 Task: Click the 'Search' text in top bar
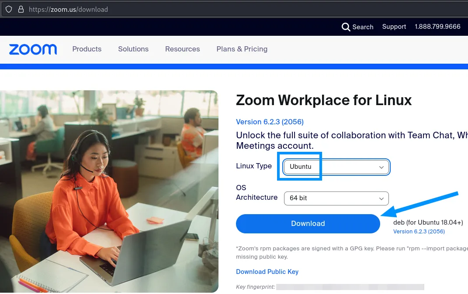(x=363, y=27)
